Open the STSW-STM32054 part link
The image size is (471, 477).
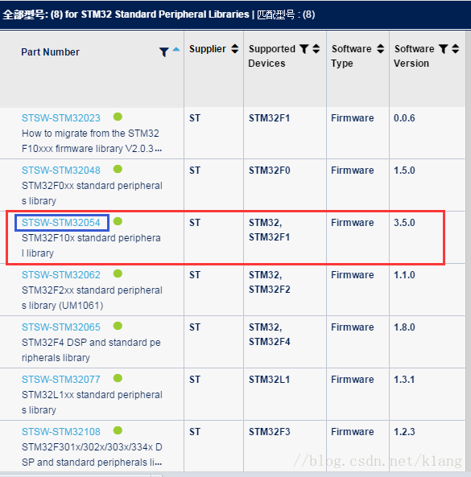click(61, 223)
